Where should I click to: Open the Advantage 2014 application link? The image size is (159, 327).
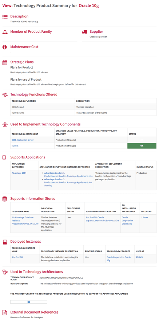(x=19, y=173)
